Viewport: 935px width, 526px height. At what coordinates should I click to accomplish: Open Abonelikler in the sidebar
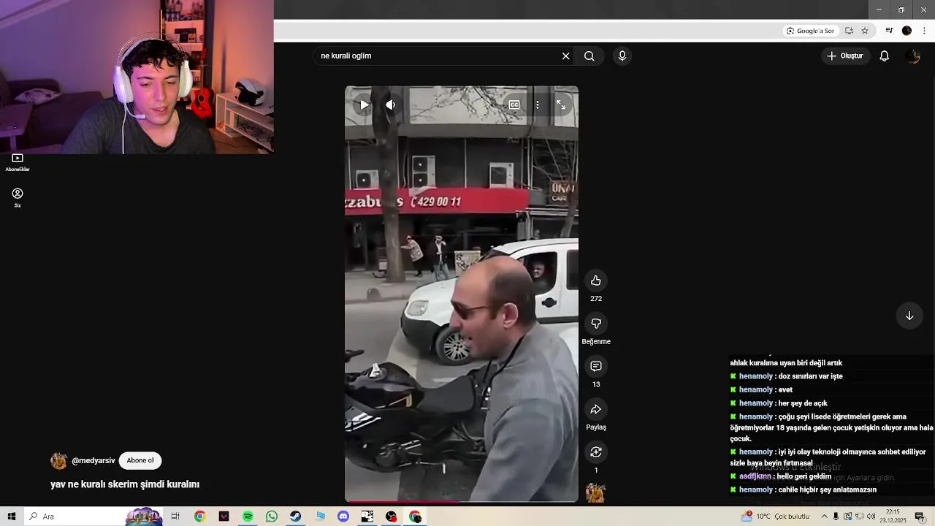(18, 162)
